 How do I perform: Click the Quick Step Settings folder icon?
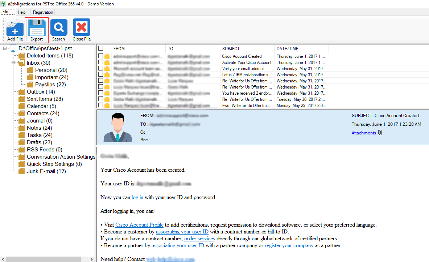click(22, 164)
